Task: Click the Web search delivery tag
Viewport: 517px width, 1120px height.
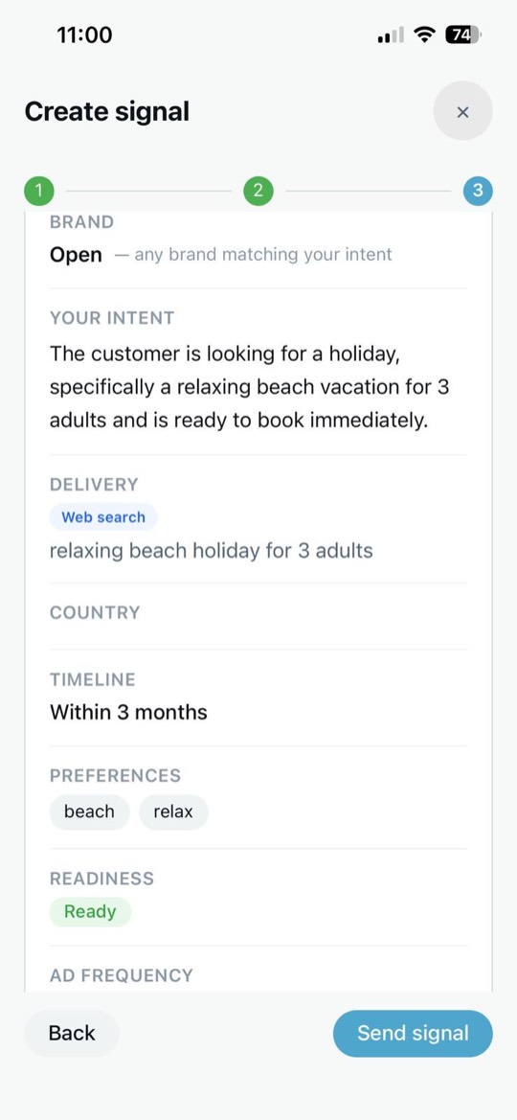Action: pyautogui.click(x=103, y=517)
